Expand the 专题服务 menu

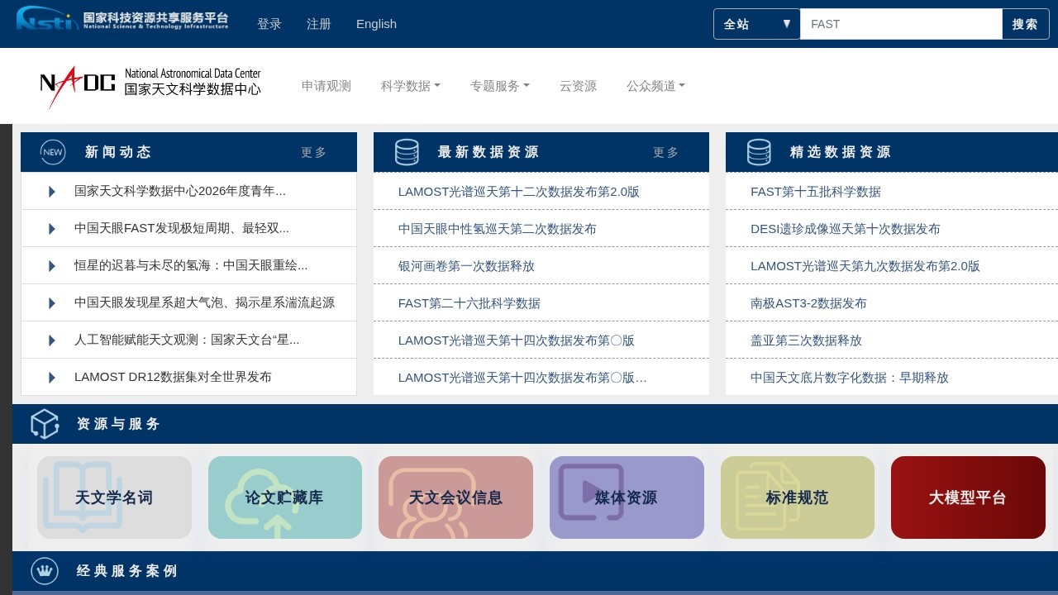[500, 86]
